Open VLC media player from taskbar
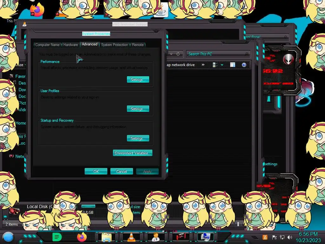Screen dimensions: 325x244 click(x=131, y=237)
